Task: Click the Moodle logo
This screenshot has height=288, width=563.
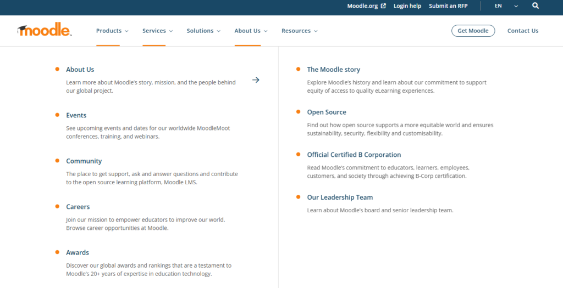Action: [45, 30]
